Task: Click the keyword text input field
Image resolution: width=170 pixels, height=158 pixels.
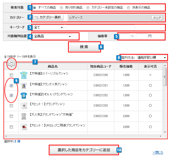Action: click(x=100, y=27)
